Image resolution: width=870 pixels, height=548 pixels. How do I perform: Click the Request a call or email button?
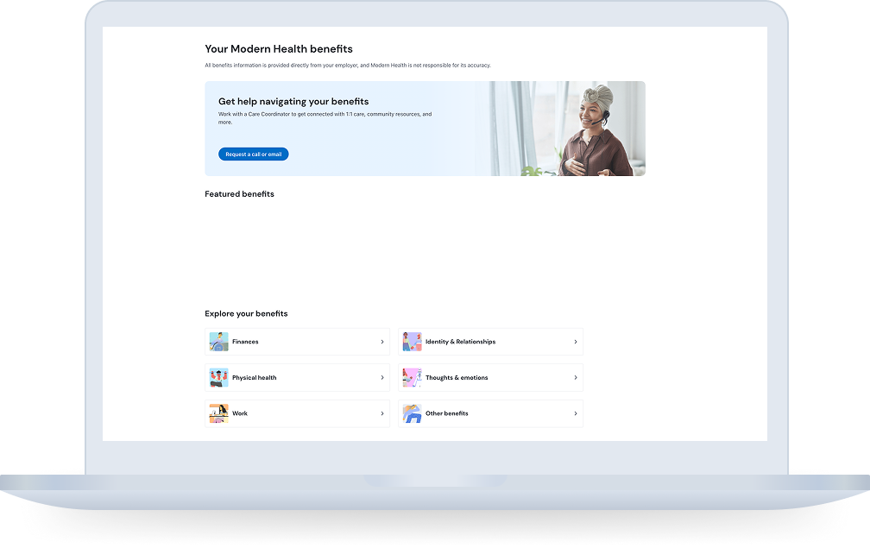click(x=253, y=154)
